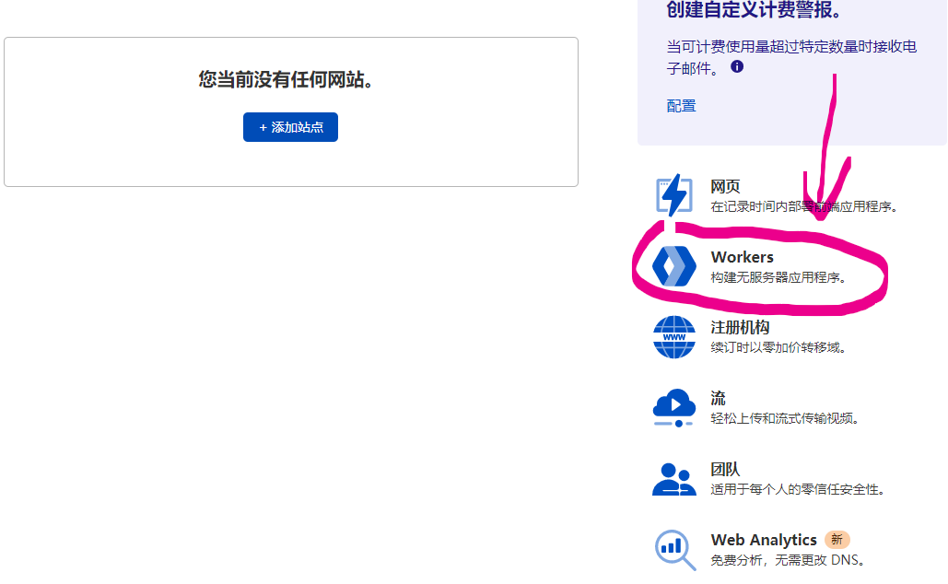Click the 新 badge next to Web Analytics
The image size is (948, 584).
[x=837, y=540]
